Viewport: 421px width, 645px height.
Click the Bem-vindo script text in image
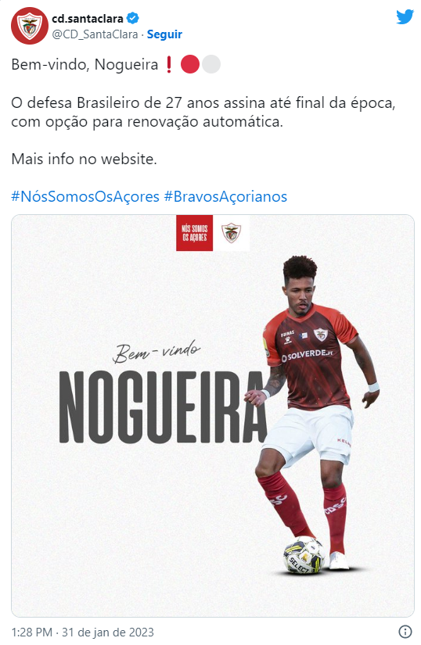(157, 353)
